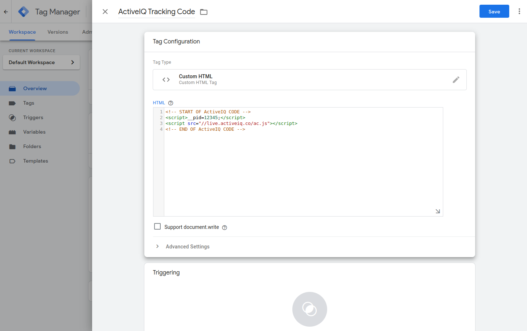
Task: Click the Custom HTML tag type selector
Action: [310, 80]
